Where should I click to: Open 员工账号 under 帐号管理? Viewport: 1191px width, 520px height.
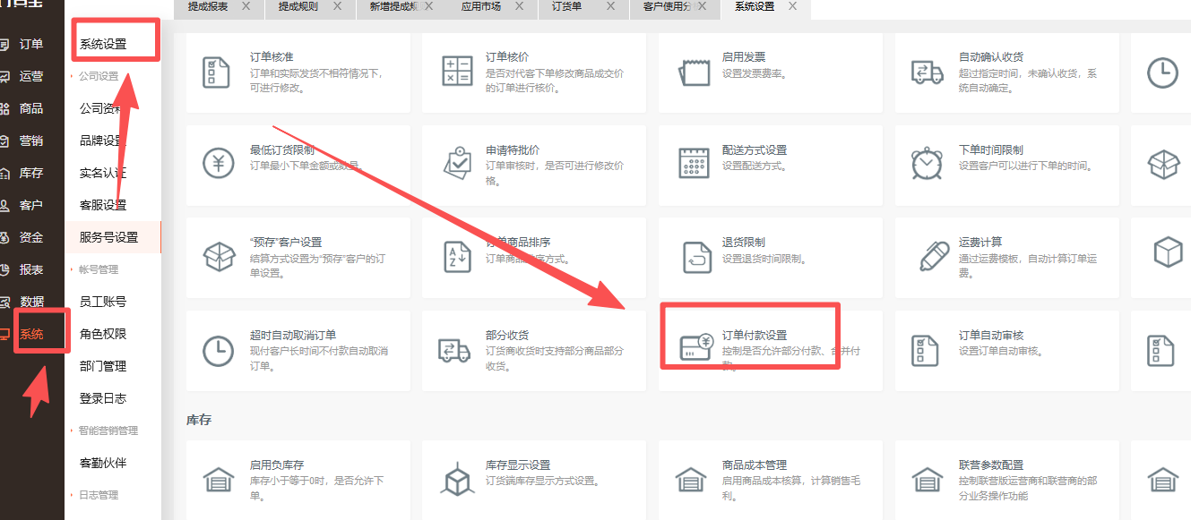103,302
